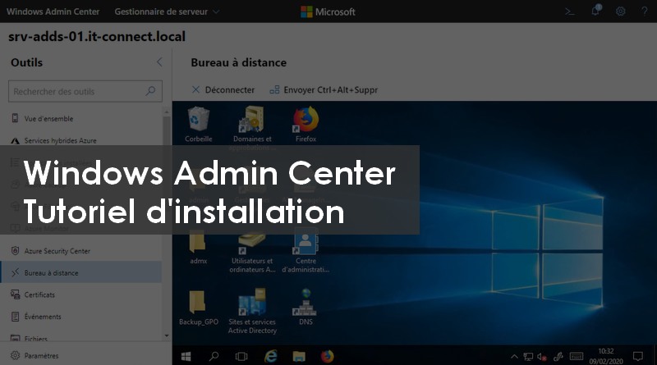Open the settings gear in top bar

tap(620, 11)
